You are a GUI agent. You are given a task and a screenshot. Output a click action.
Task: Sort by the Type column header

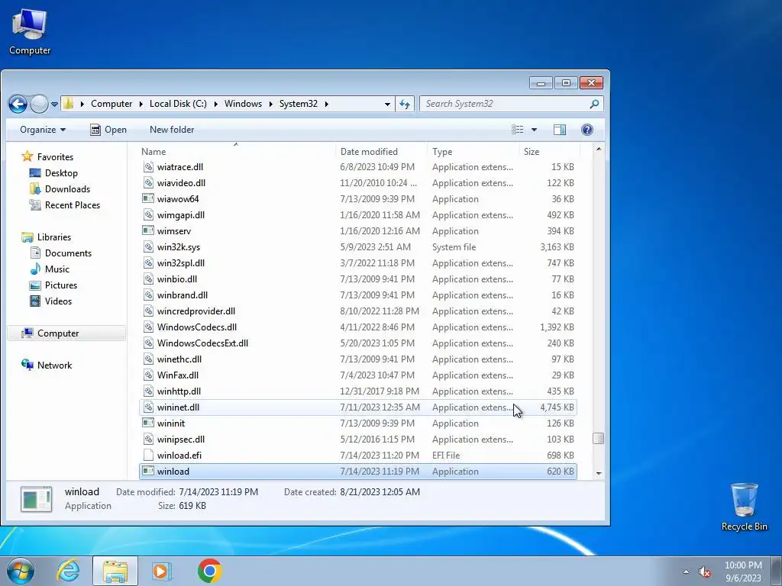pyautogui.click(x=473, y=152)
